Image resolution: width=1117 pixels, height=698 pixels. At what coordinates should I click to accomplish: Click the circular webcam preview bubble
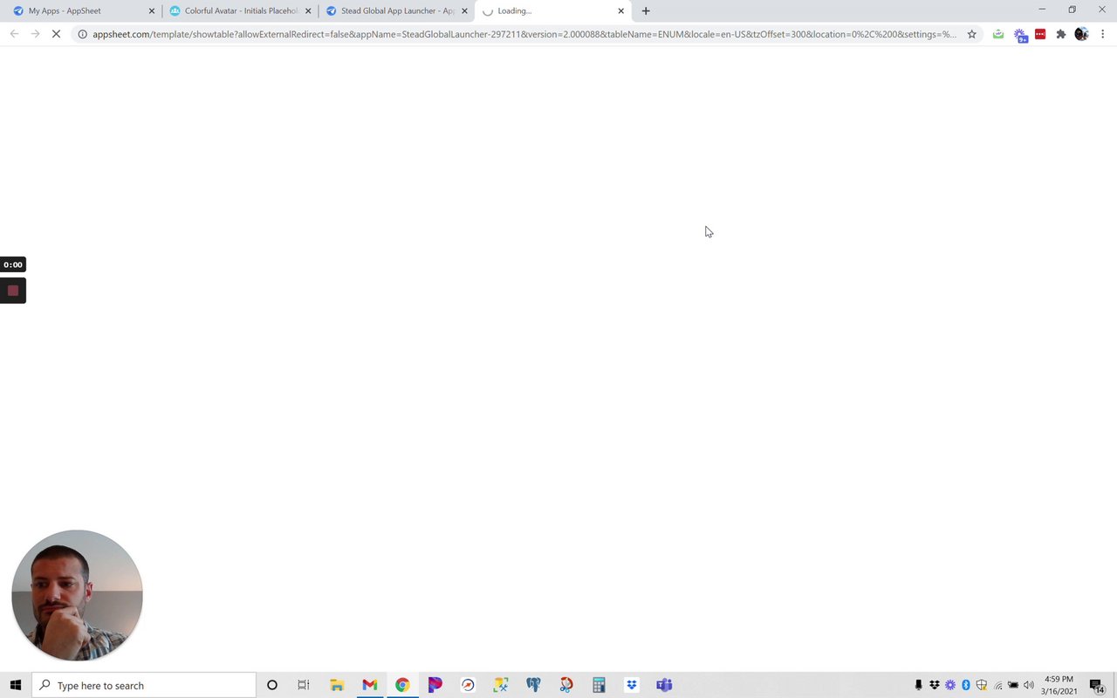(77, 595)
